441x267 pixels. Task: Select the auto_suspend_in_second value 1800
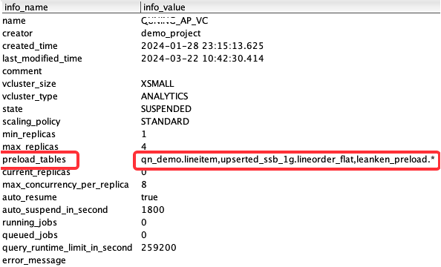153,210
